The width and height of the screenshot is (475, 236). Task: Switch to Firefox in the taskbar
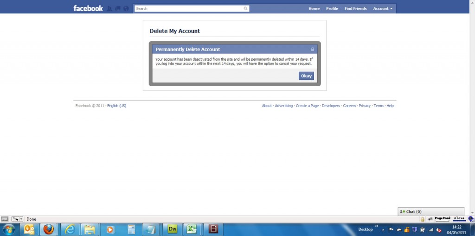tap(48, 230)
